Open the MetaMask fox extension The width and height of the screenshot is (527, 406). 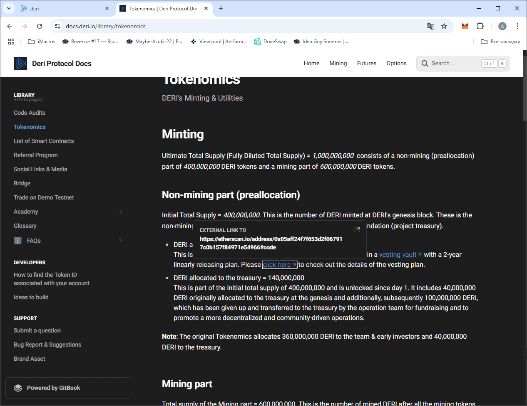tap(465, 26)
